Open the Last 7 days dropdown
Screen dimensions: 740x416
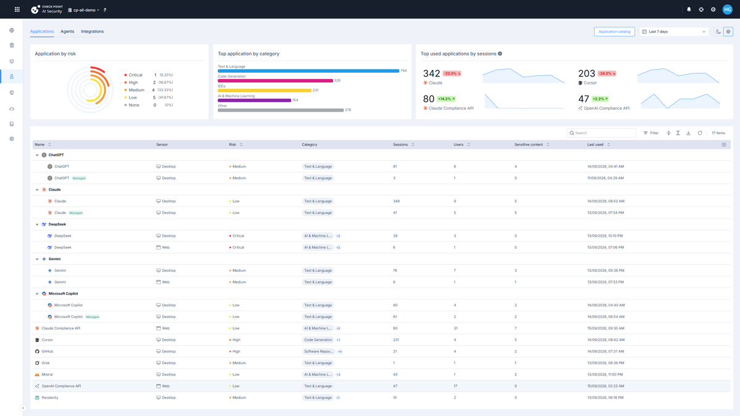tap(674, 31)
